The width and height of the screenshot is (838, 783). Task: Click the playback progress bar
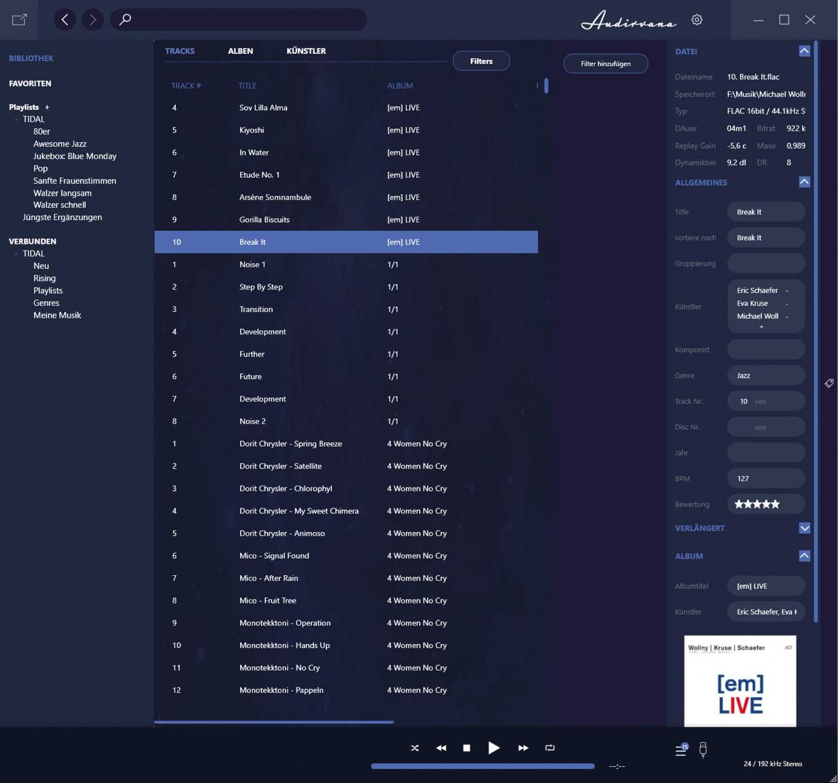[x=483, y=766]
